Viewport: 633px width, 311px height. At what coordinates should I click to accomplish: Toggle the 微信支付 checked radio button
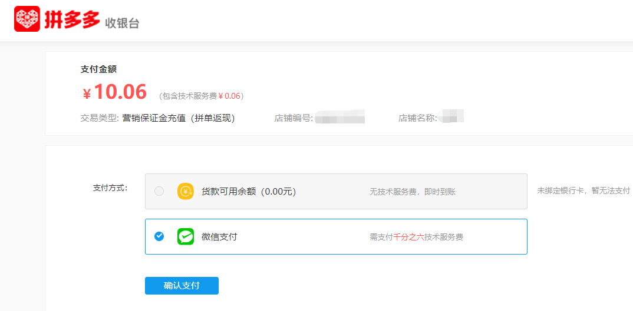[159, 236]
